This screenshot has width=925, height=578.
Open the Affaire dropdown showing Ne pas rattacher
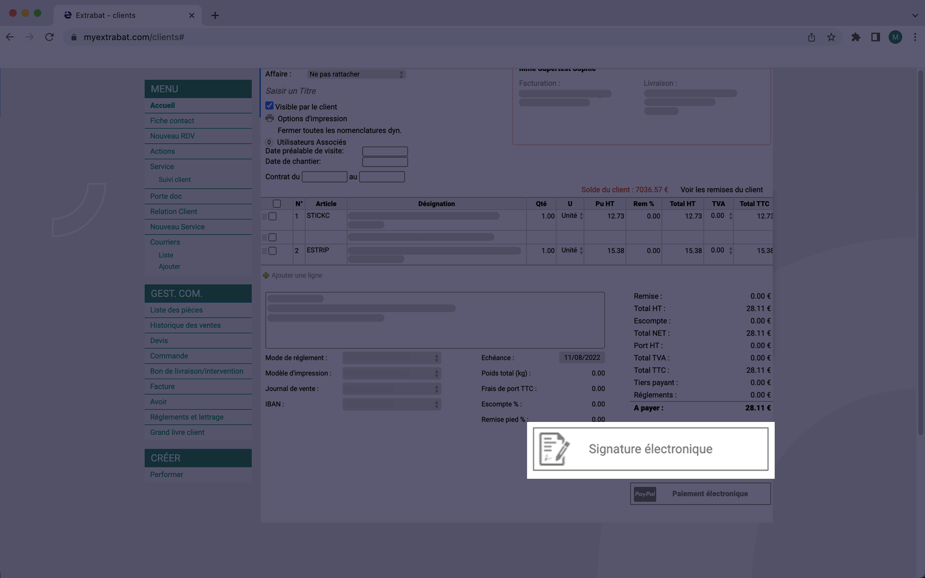(356, 74)
